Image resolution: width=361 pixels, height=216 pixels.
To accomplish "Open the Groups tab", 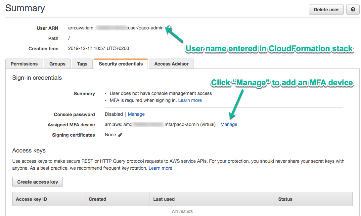I will pyautogui.click(x=57, y=64).
